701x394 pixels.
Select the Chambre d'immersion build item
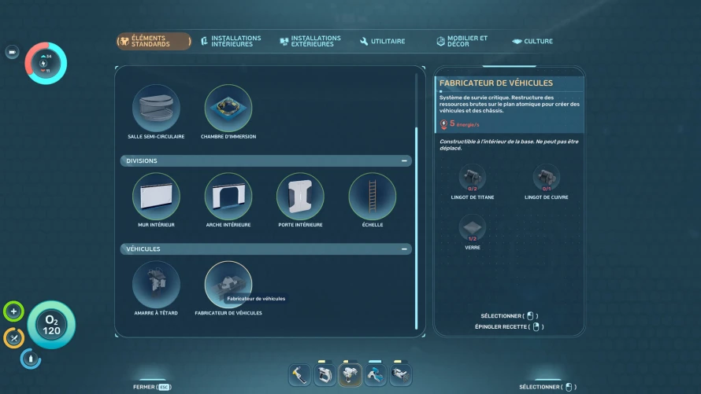[x=228, y=108]
